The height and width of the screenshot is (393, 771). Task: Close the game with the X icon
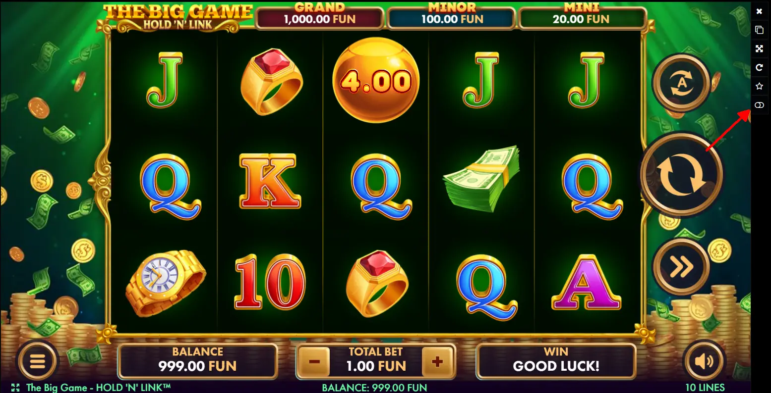pos(759,11)
